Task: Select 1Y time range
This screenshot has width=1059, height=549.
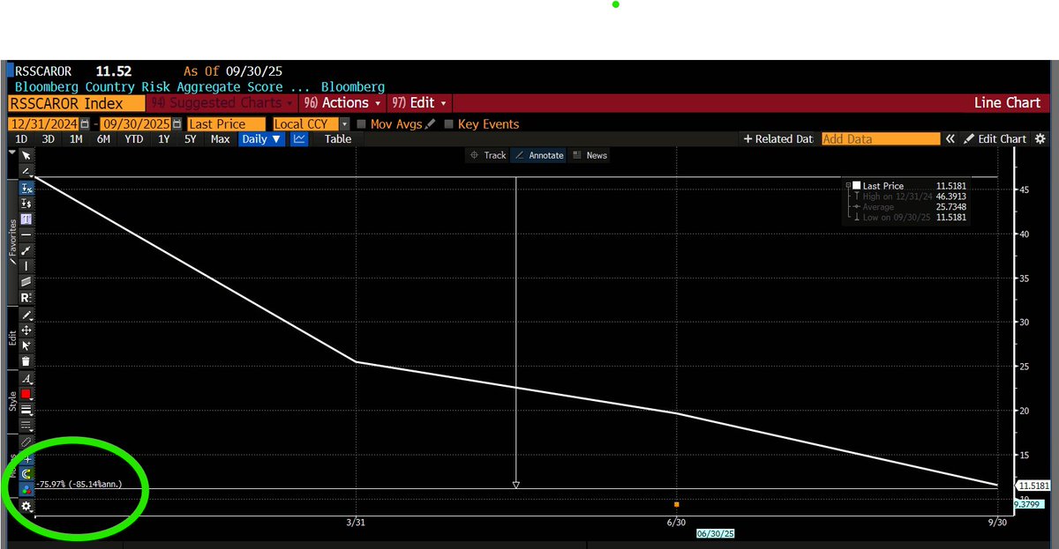Action: click(x=163, y=139)
